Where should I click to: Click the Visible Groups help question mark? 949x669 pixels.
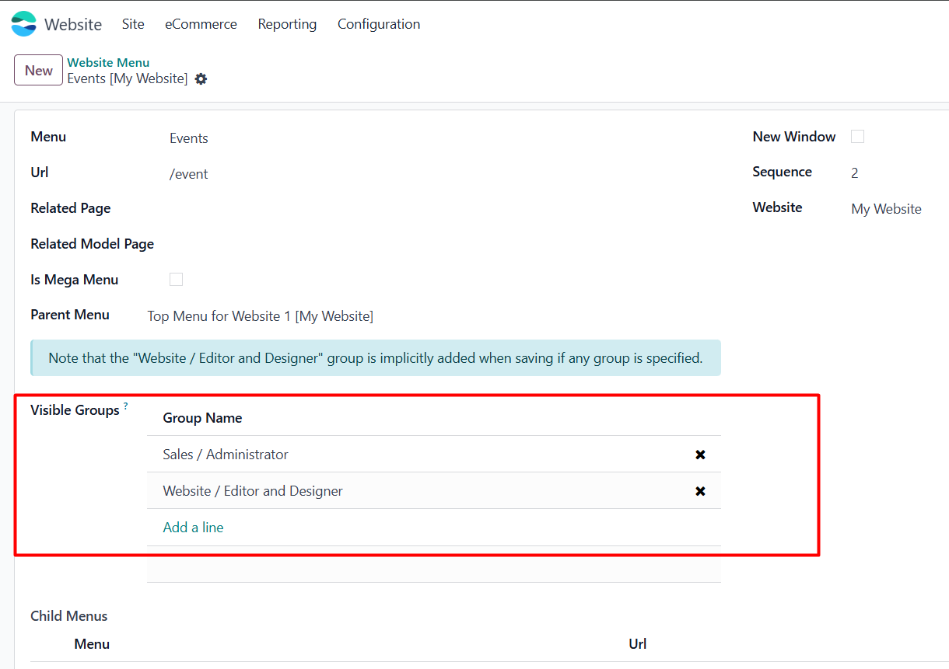(x=125, y=406)
